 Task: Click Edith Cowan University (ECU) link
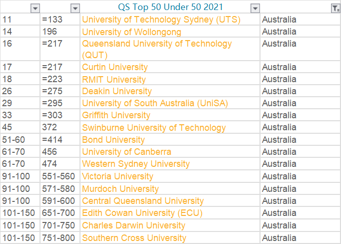142,213
